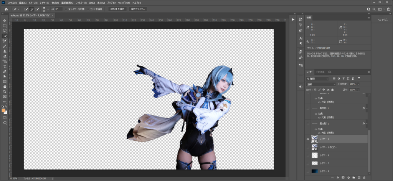Select the Lasso tool in toolbar
This screenshot has height=181, width=393.
5,31
